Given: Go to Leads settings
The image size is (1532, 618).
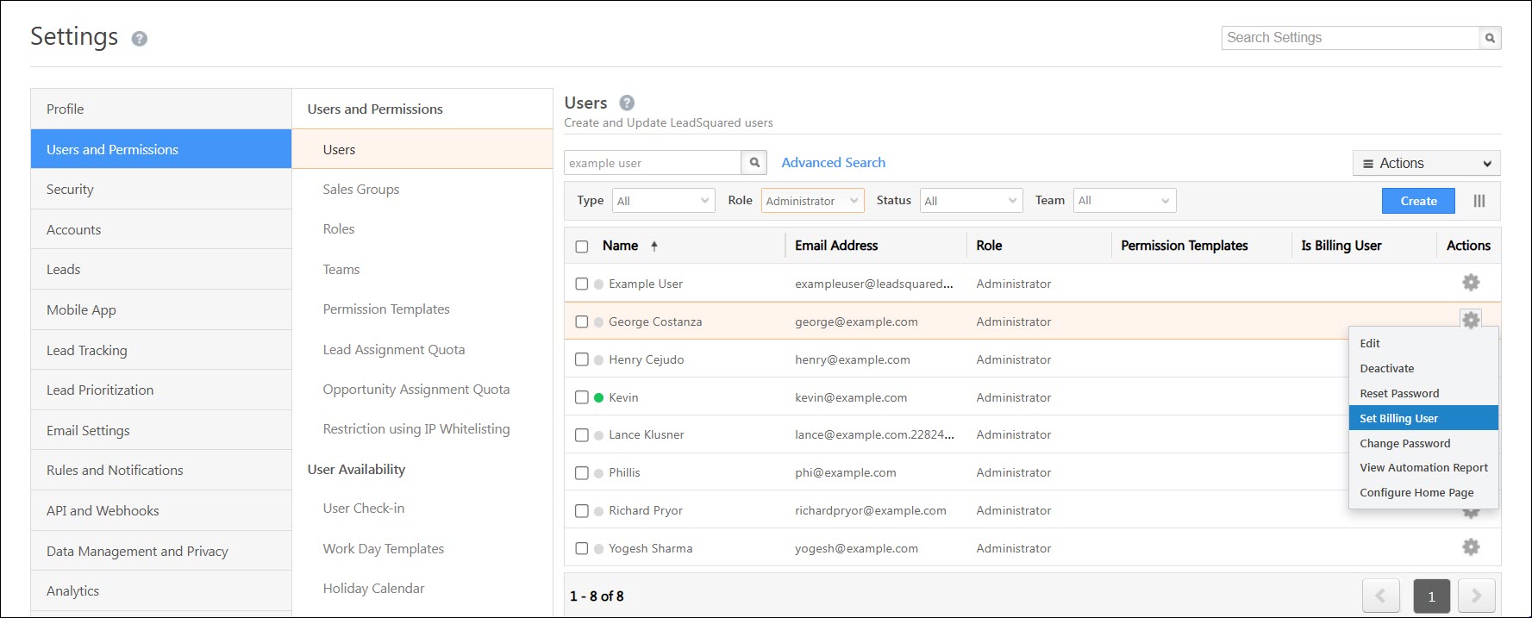Looking at the screenshot, I should click(x=161, y=269).
